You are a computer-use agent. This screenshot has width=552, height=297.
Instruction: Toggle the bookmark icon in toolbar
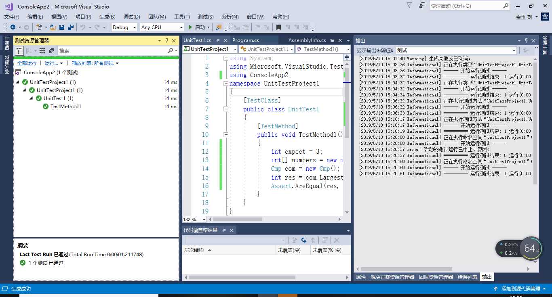pos(278,27)
